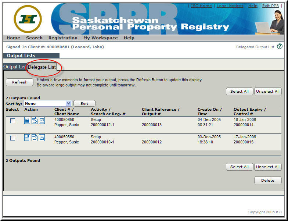
Task: Open the My Workspace menu
Action: [101, 38]
